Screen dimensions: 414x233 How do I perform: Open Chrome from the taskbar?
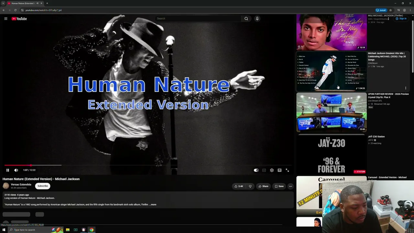point(92,230)
